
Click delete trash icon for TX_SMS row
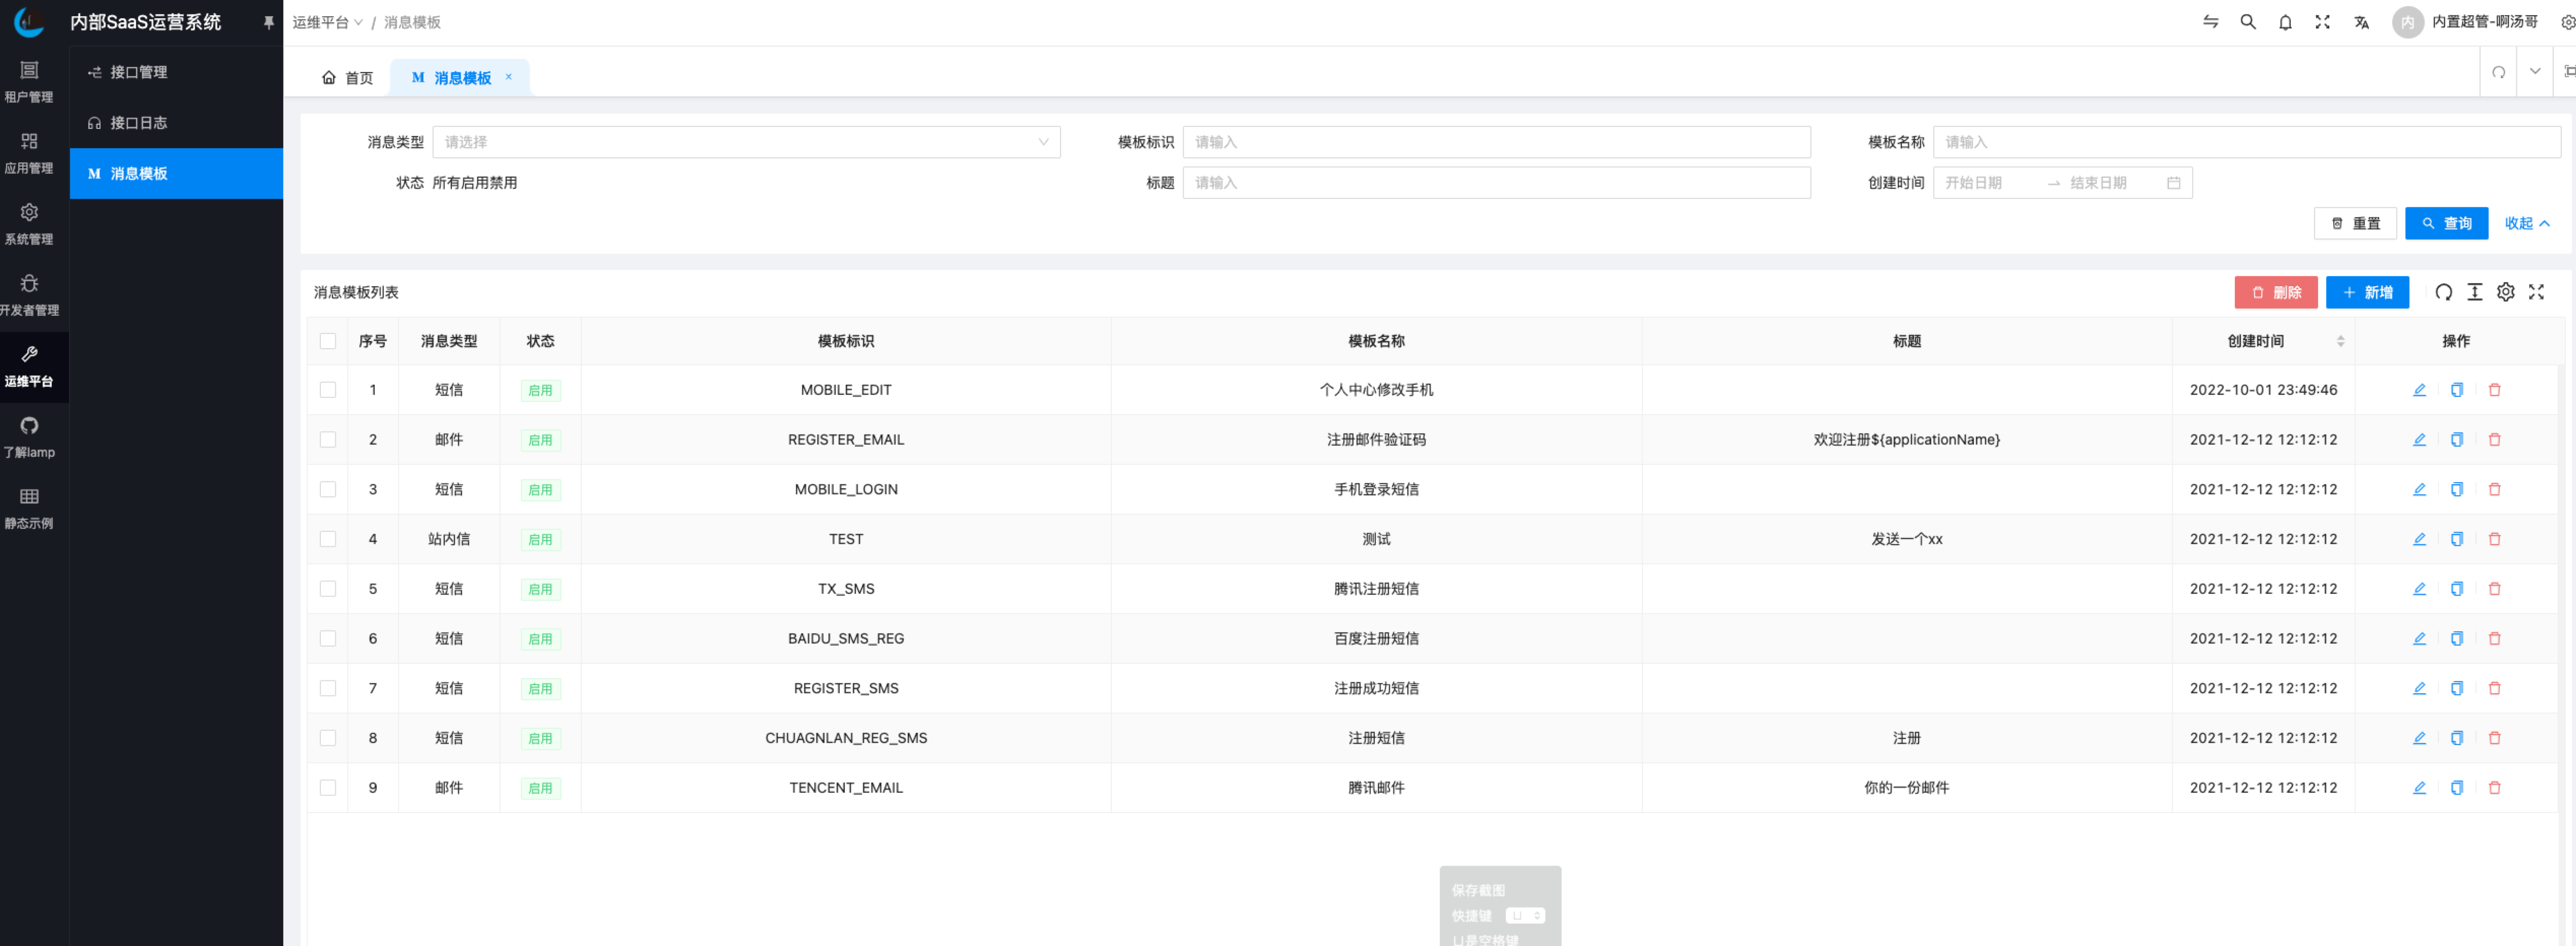(2494, 589)
